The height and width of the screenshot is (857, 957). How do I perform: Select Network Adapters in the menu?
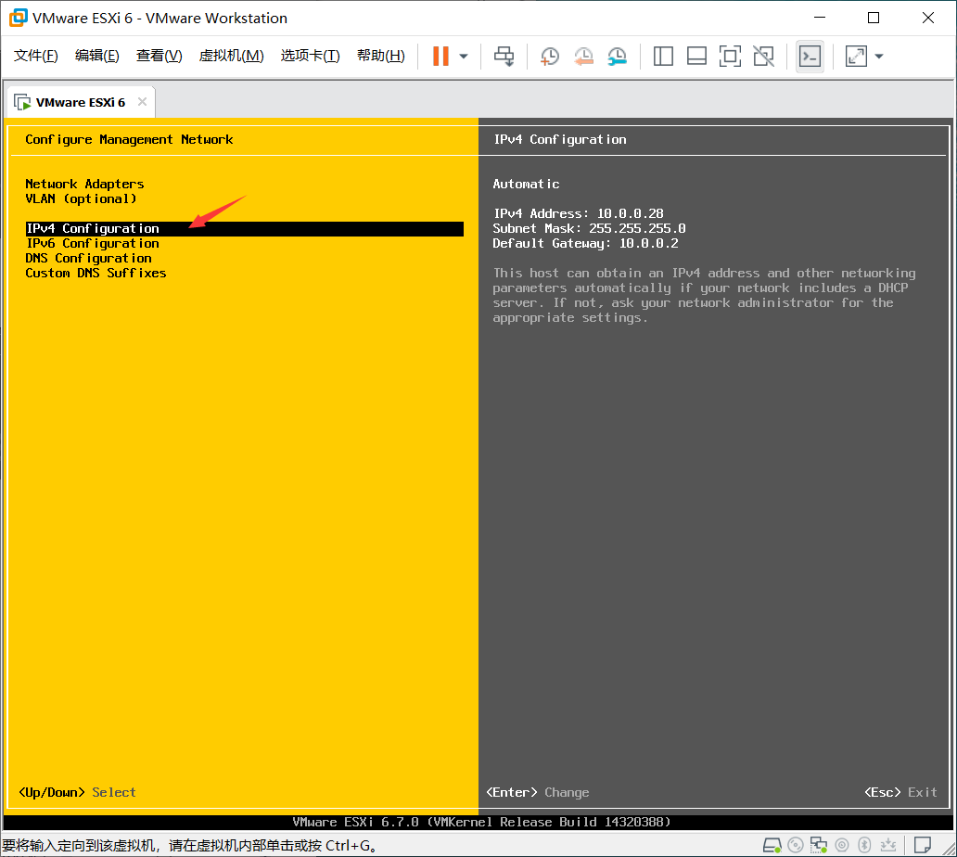(x=84, y=184)
